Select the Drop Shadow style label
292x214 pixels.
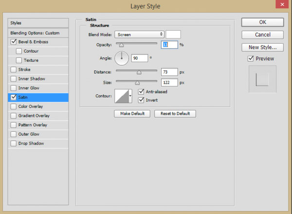31,143
